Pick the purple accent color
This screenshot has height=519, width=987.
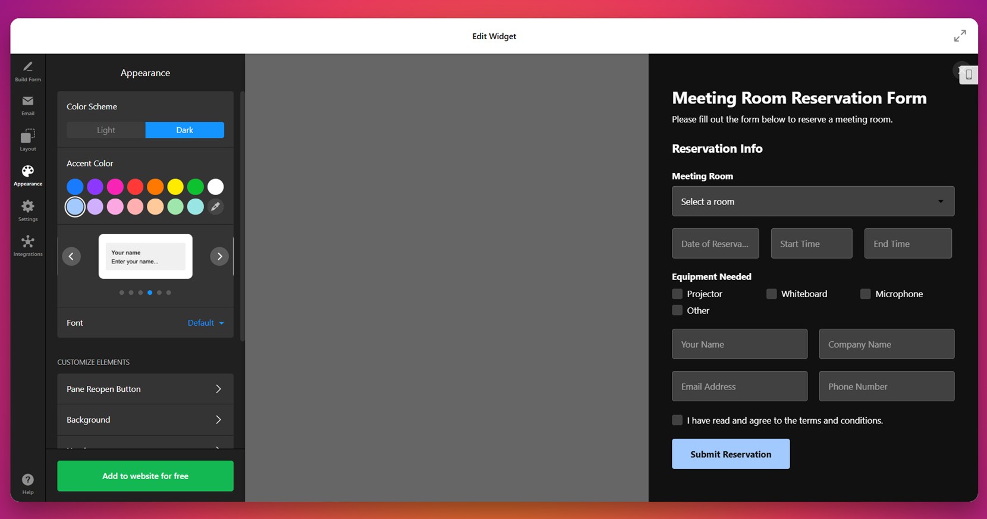[x=95, y=187]
